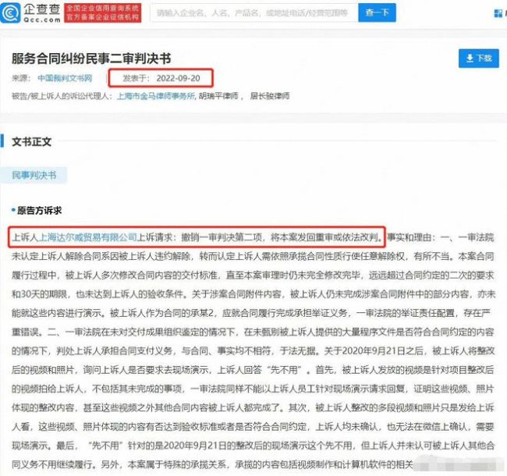The image size is (507, 476).
Task: Click the 来源 source label
Action: [20, 79]
